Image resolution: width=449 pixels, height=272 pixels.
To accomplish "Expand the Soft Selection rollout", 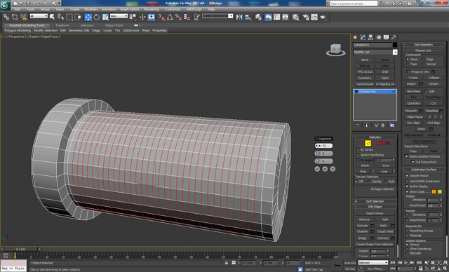I will coord(375,201).
